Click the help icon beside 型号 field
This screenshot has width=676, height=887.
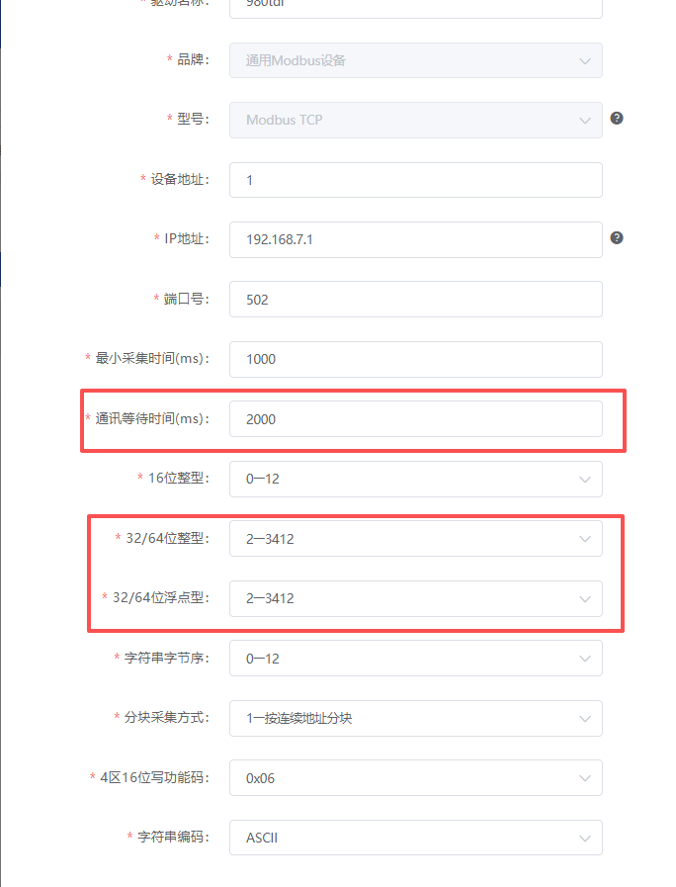click(x=617, y=119)
